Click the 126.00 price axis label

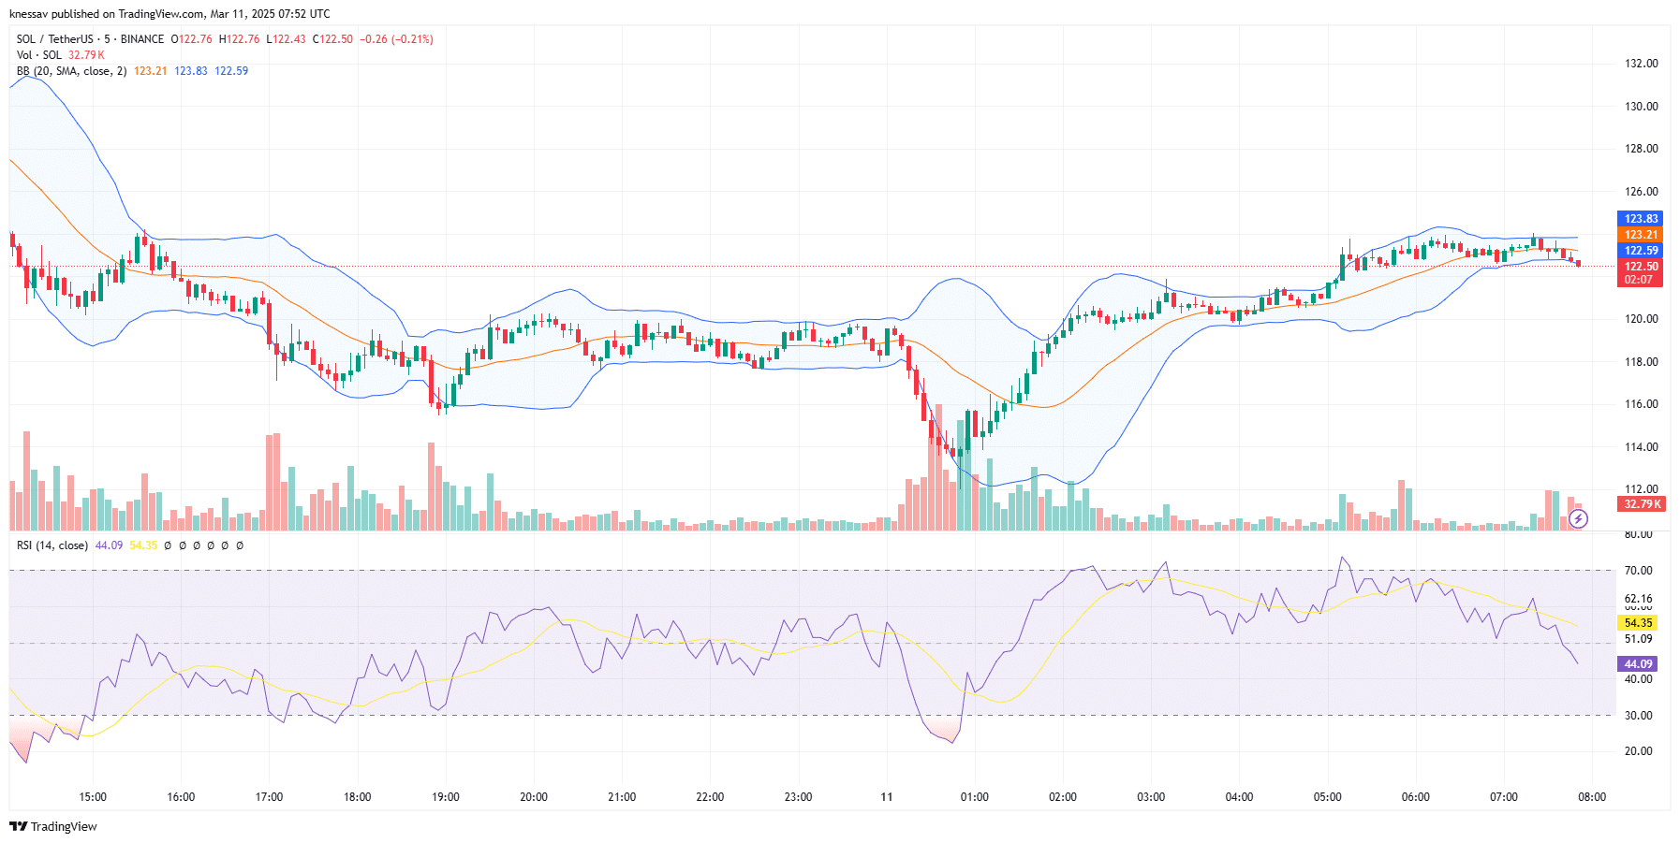[x=1642, y=192]
